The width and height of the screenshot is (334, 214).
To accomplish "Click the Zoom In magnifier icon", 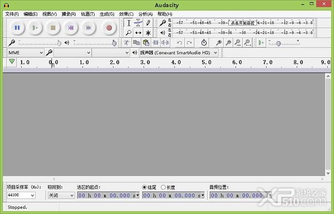I will coord(219,43).
